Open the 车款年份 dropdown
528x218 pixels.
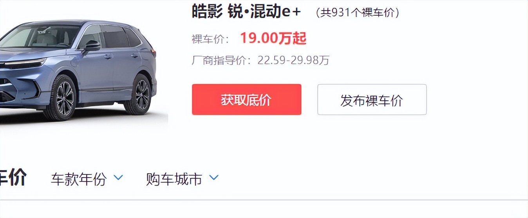pyautogui.click(x=87, y=179)
